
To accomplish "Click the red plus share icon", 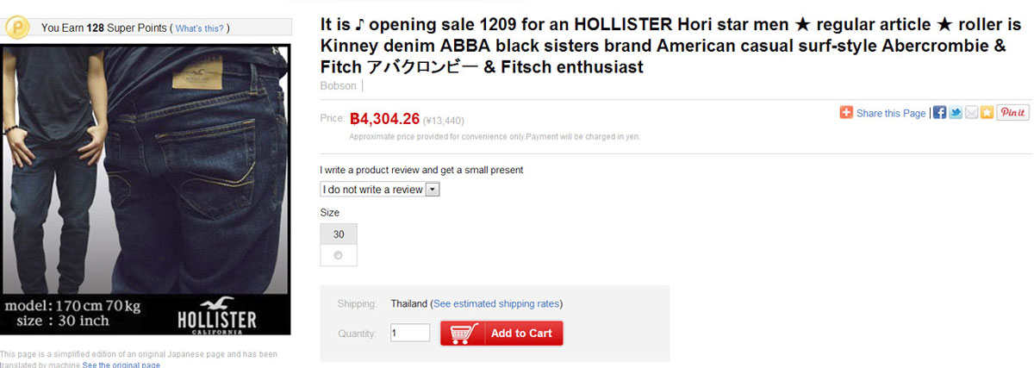I will point(846,113).
